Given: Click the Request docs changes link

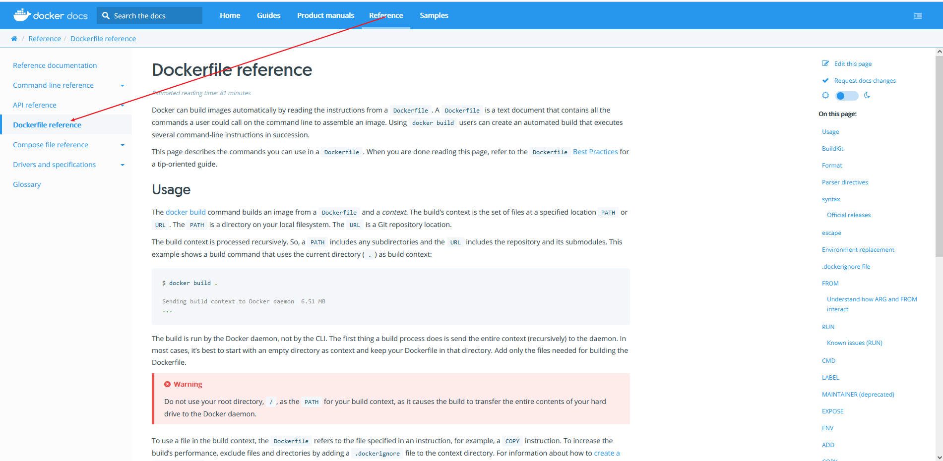Looking at the screenshot, I should [865, 81].
